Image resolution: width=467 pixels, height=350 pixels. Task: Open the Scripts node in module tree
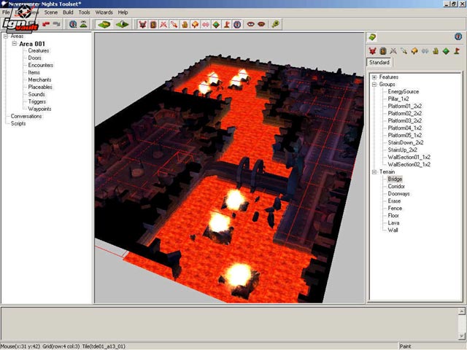pos(19,123)
